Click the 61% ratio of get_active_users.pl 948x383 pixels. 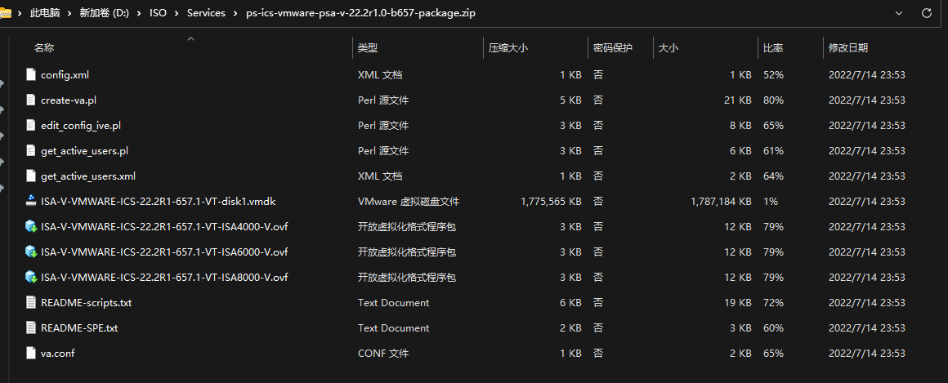point(773,151)
